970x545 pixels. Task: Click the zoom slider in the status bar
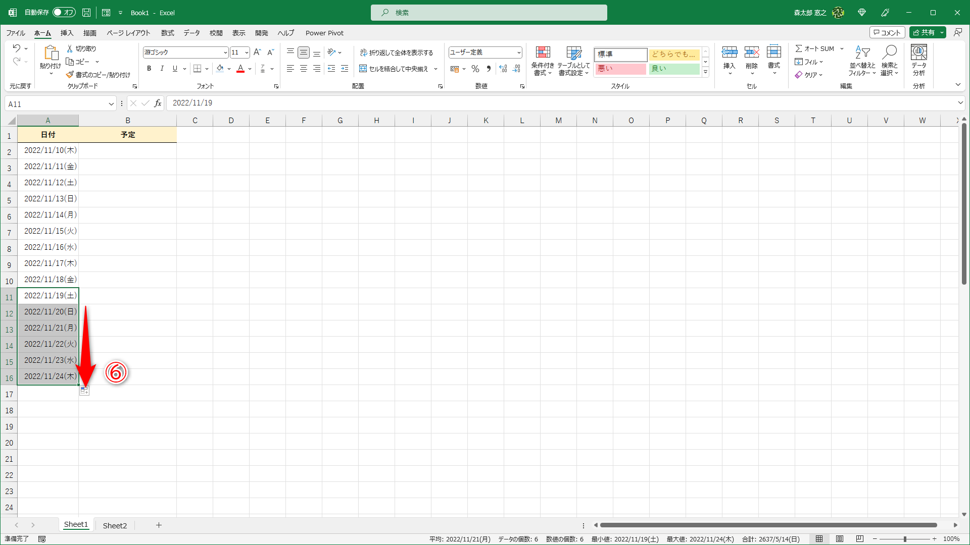pos(904,539)
